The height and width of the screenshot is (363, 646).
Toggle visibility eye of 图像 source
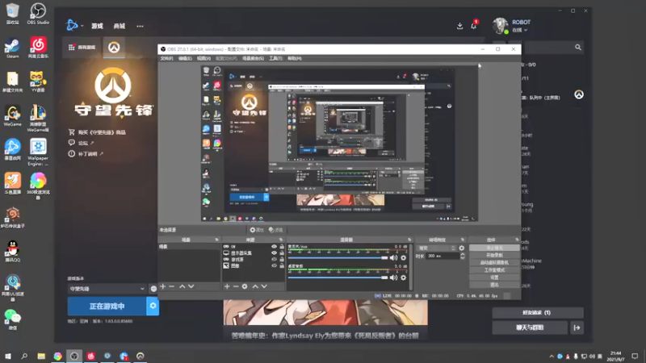pyautogui.click(x=274, y=266)
